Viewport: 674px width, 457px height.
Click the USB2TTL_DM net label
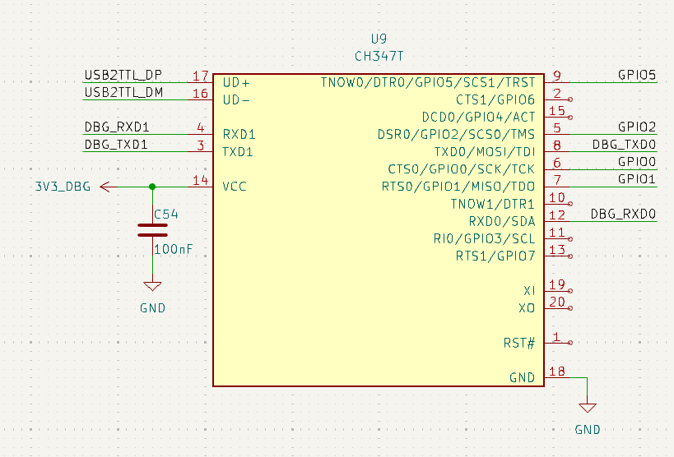click(123, 93)
